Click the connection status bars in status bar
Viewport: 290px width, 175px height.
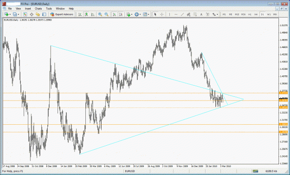(255, 171)
